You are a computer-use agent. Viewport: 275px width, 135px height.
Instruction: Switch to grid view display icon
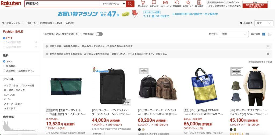click(264, 34)
